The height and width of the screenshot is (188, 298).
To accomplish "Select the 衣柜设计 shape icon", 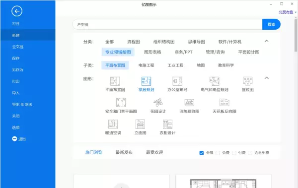I will [167, 125].
